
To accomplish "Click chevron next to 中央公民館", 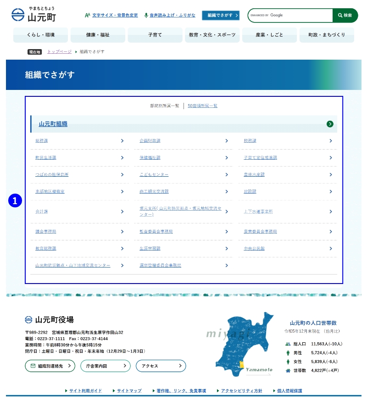I will point(331,249).
